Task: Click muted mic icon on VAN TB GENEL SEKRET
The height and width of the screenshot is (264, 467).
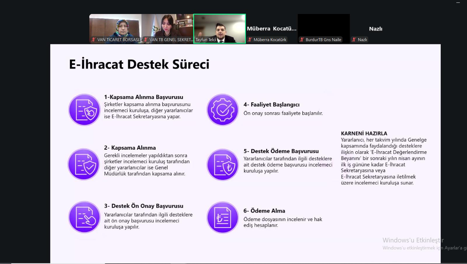Action: (x=145, y=40)
